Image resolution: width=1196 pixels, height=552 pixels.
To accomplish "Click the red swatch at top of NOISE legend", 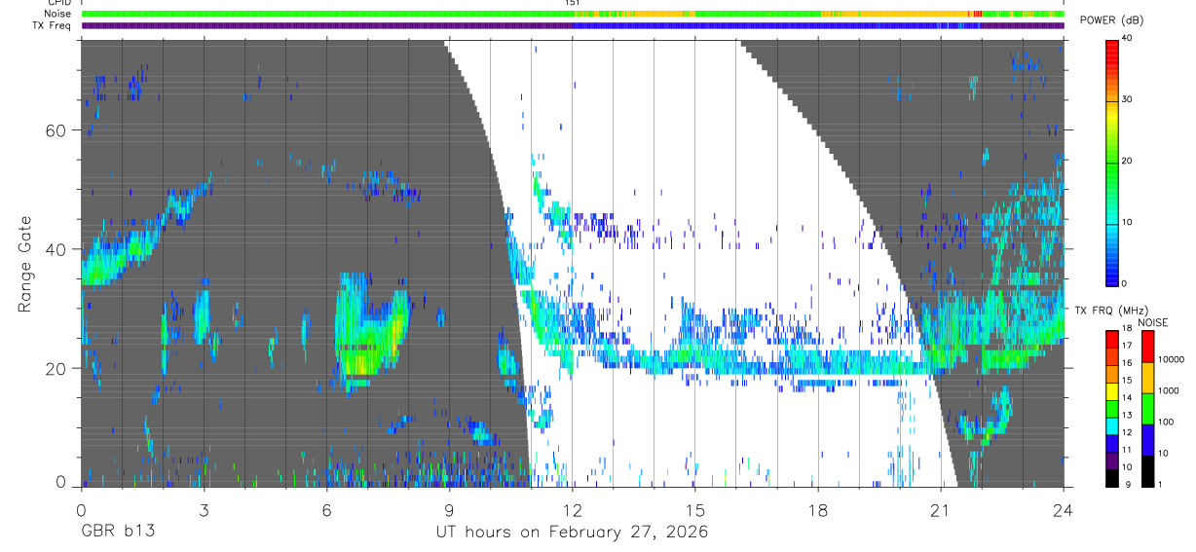I will tap(1147, 346).
